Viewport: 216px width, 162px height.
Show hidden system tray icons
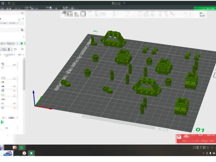pyautogui.click(x=204, y=153)
